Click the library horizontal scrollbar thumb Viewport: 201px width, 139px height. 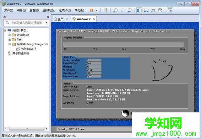point(27,129)
